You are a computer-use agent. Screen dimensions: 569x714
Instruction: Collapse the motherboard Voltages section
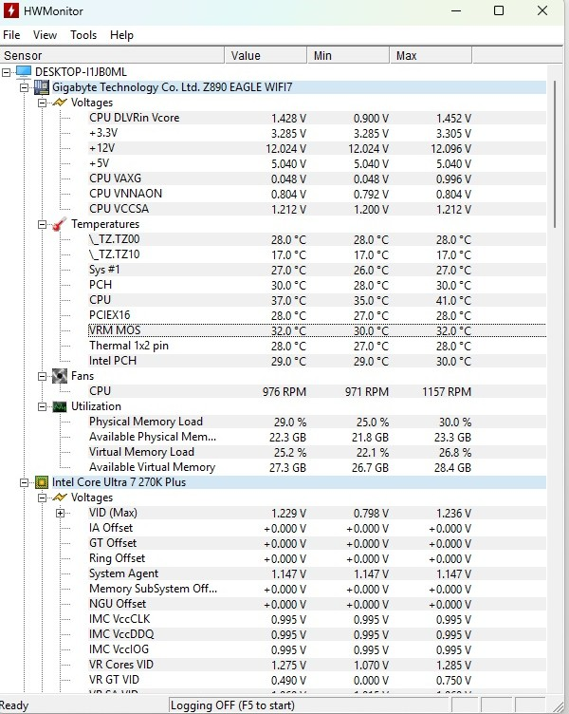pos(42,103)
